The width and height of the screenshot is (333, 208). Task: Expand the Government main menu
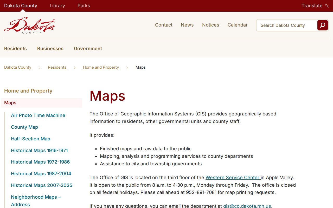tap(88, 49)
